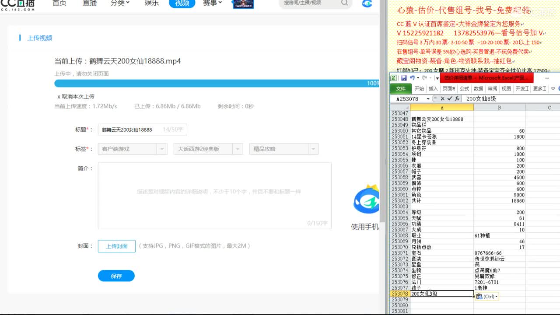Click the 使用手机 mascot icon
The height and width of the screenshot is (315, 560).
[366, 200]
